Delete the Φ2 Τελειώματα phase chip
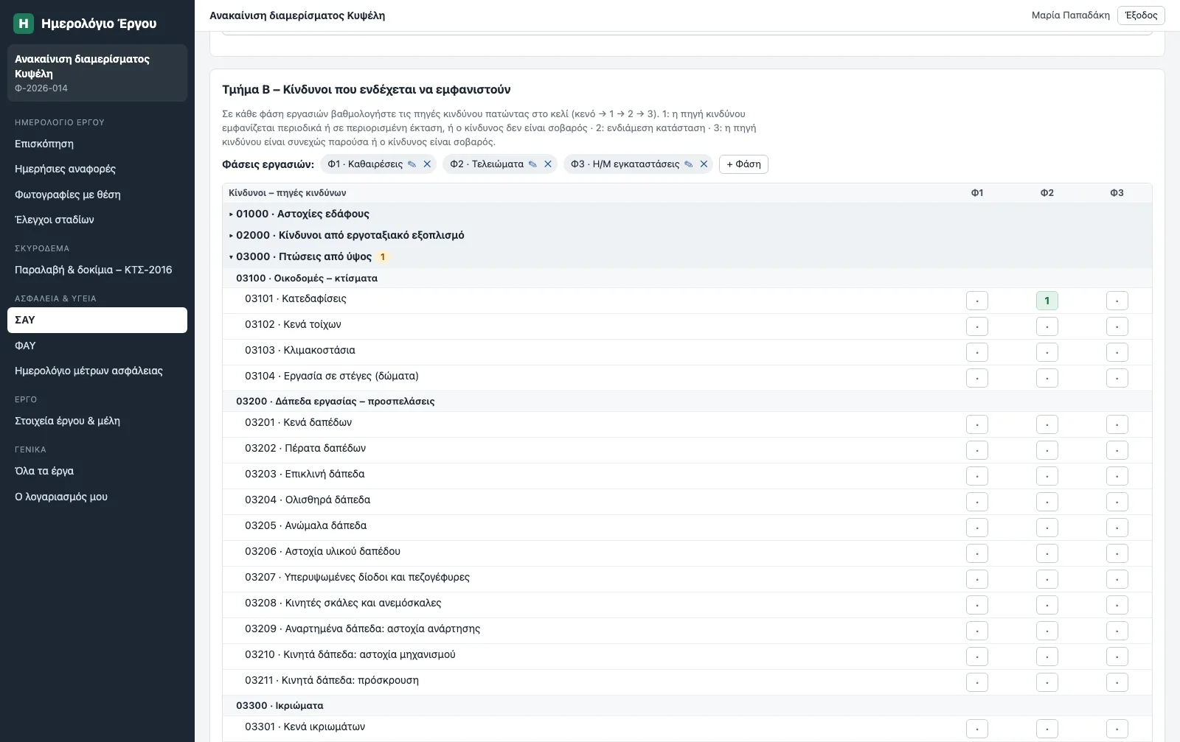Screen dimensions: 1180x742 click(x=548, y=164)
